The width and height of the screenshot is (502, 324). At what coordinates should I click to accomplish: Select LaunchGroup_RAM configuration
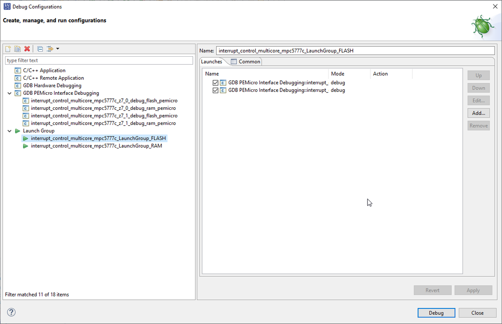(x=96, y=146)
